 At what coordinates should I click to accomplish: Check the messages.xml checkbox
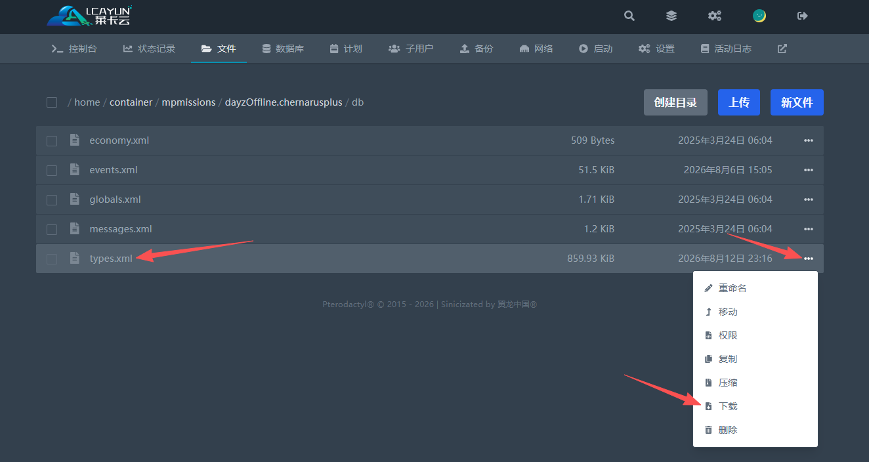pyautogui.click(x=52, y=229)
